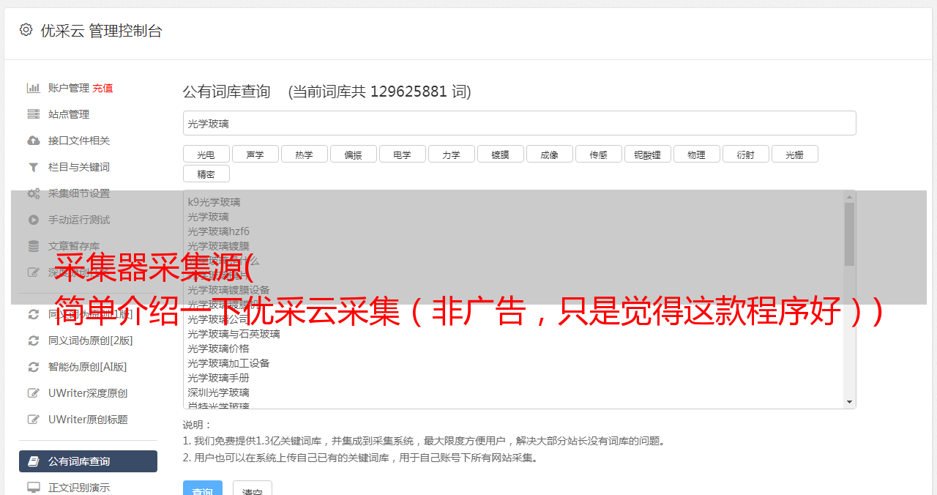
Task: Select the 光学玻璃与石英玻璃 result line
Action: (x=234, y=334)
